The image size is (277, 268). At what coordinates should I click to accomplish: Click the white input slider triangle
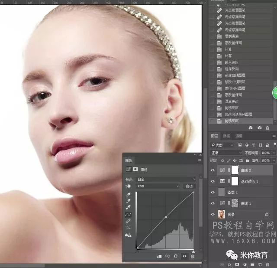pyautogui.click(x=193, y=252)
